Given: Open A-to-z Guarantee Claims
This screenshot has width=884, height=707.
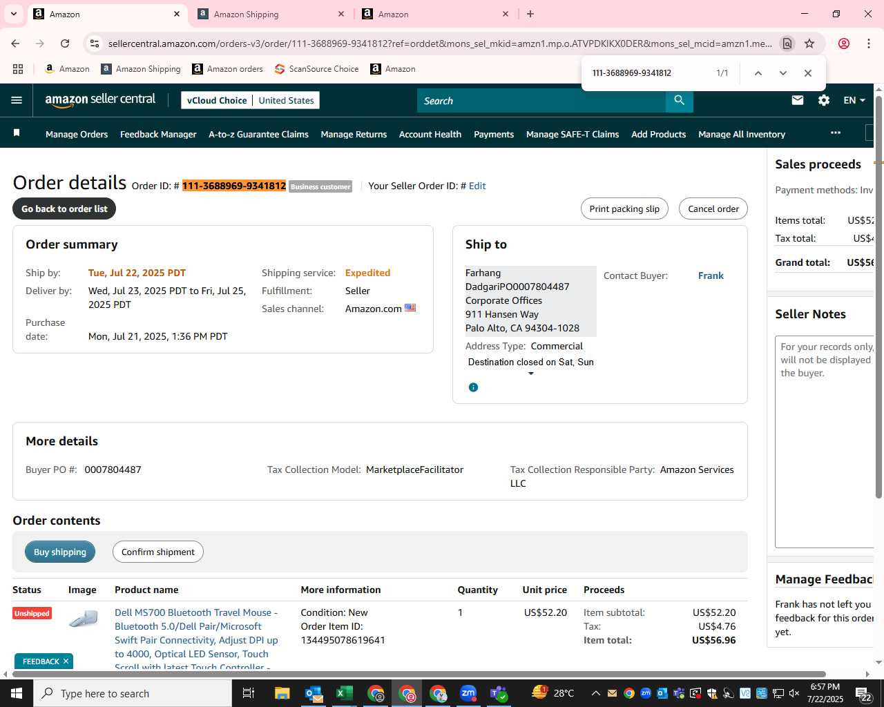Looking at the screenshot, I should pyautogui.click(x=258, y=134).
